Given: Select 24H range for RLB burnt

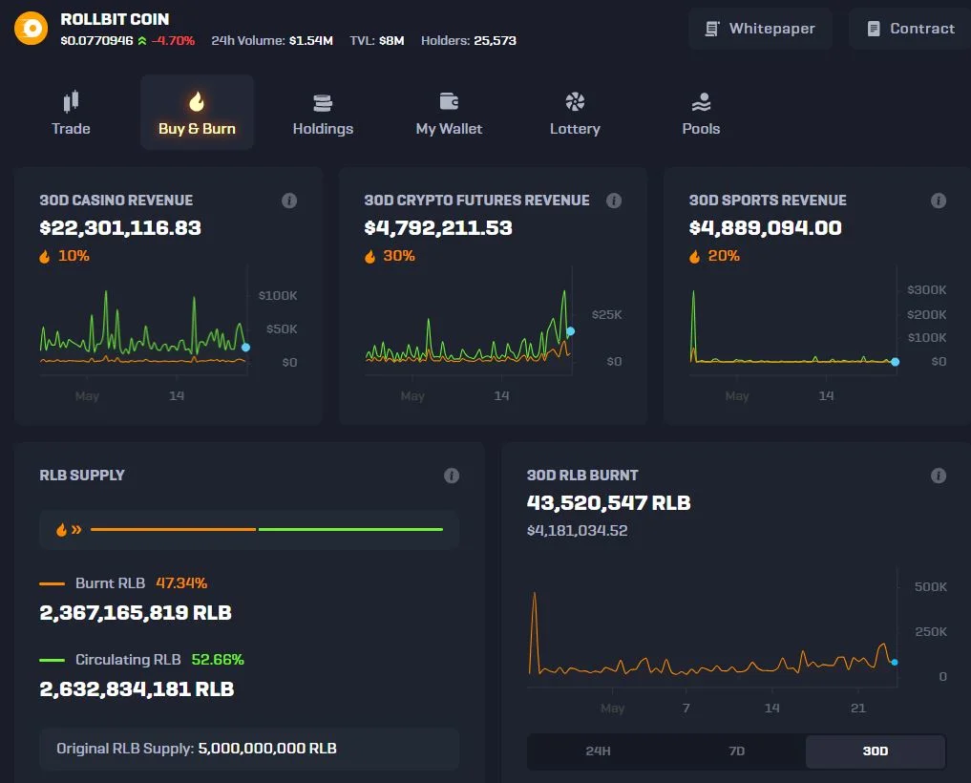Looking at the screenshot, I should pos(598,751).
